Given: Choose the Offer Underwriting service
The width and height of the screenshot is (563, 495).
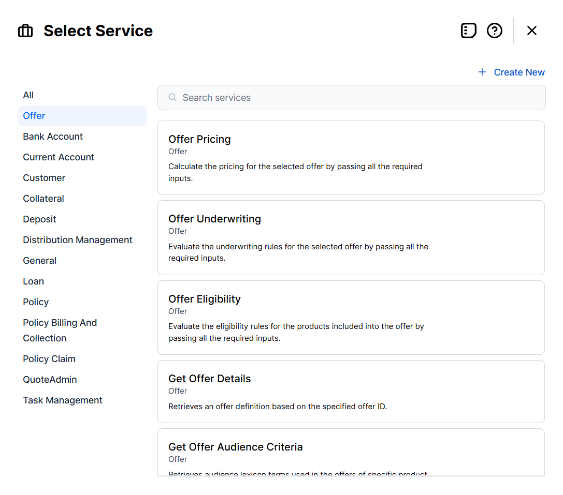Looking at the screenshot, I should click(x=351, y=237).
